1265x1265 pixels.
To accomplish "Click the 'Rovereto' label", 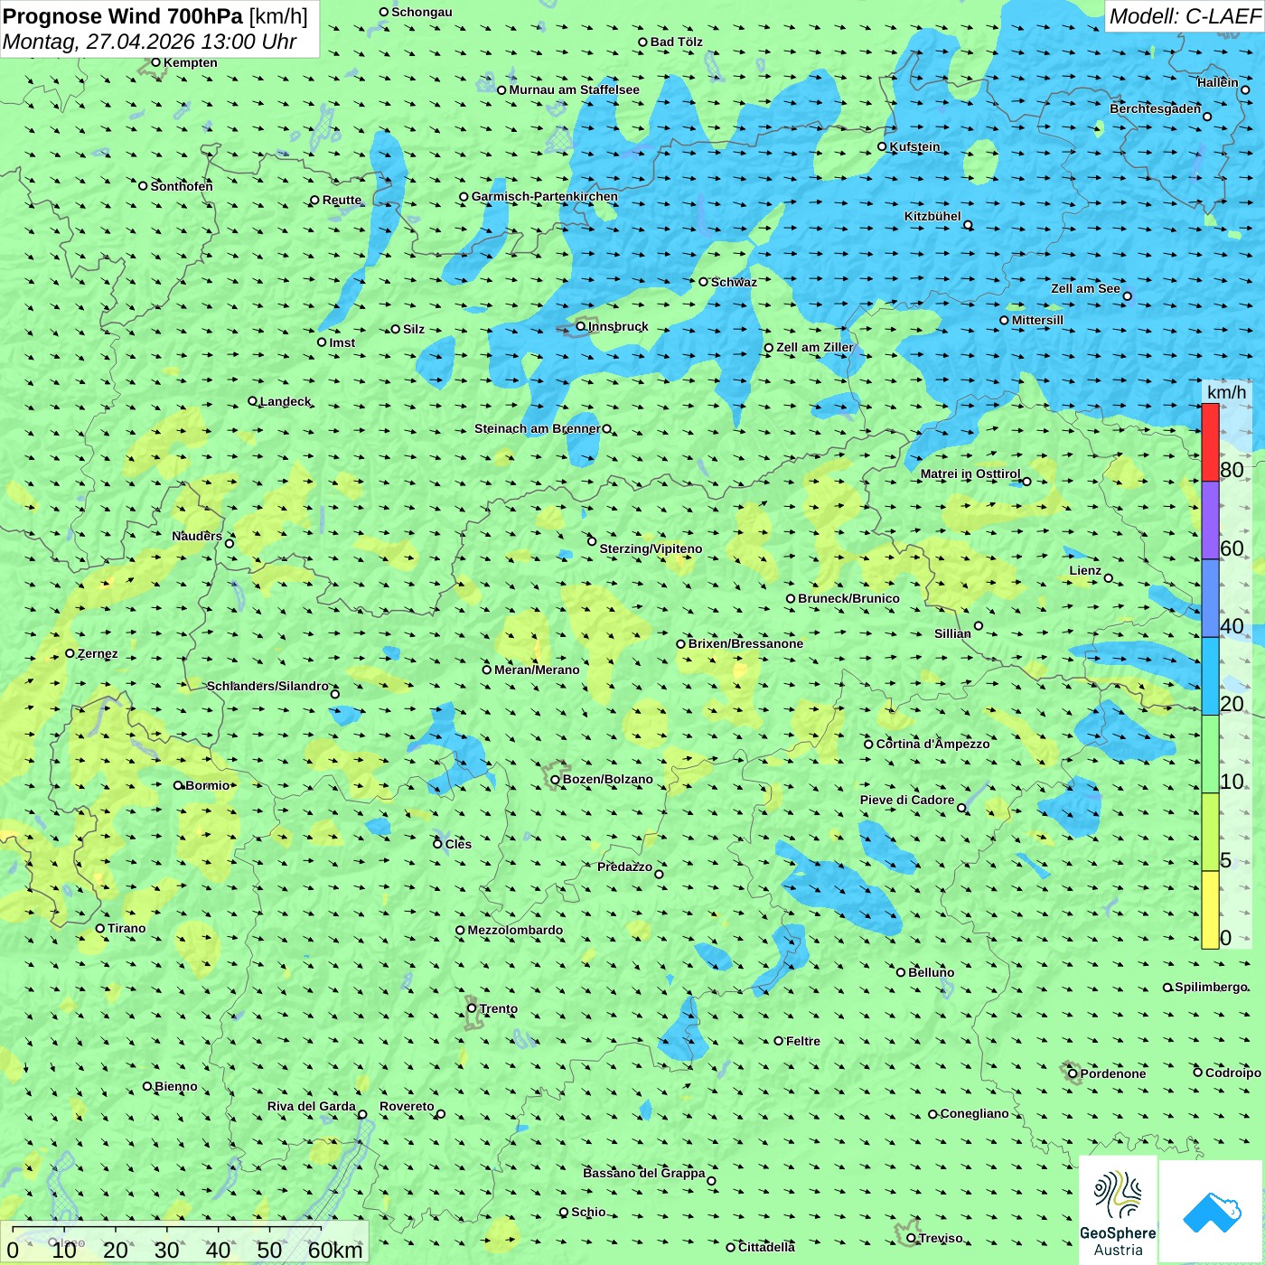I will (407, 1106).
